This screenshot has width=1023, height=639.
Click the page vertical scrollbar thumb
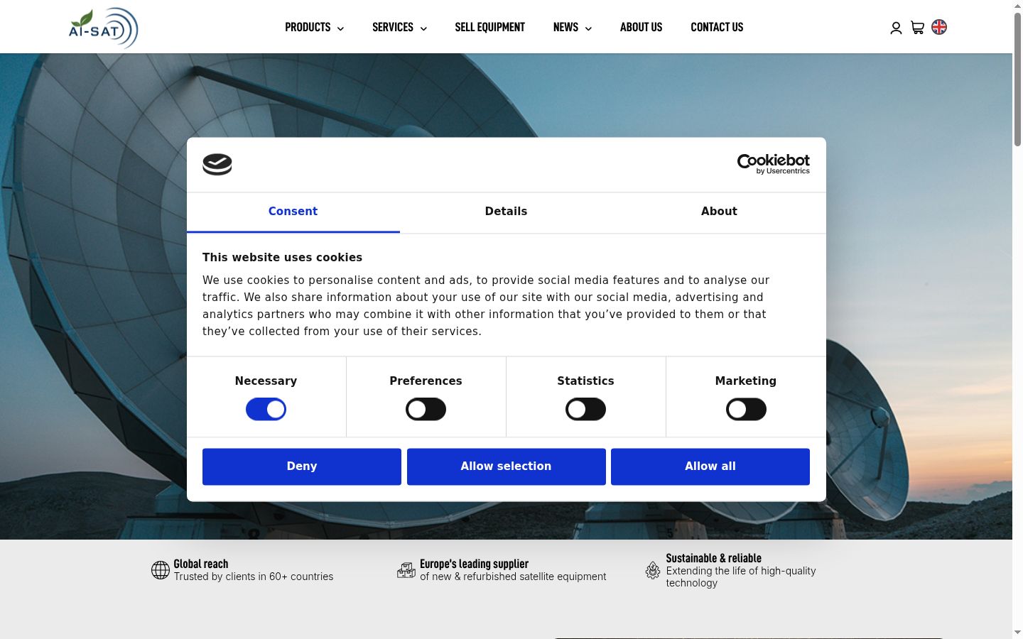1017,80
